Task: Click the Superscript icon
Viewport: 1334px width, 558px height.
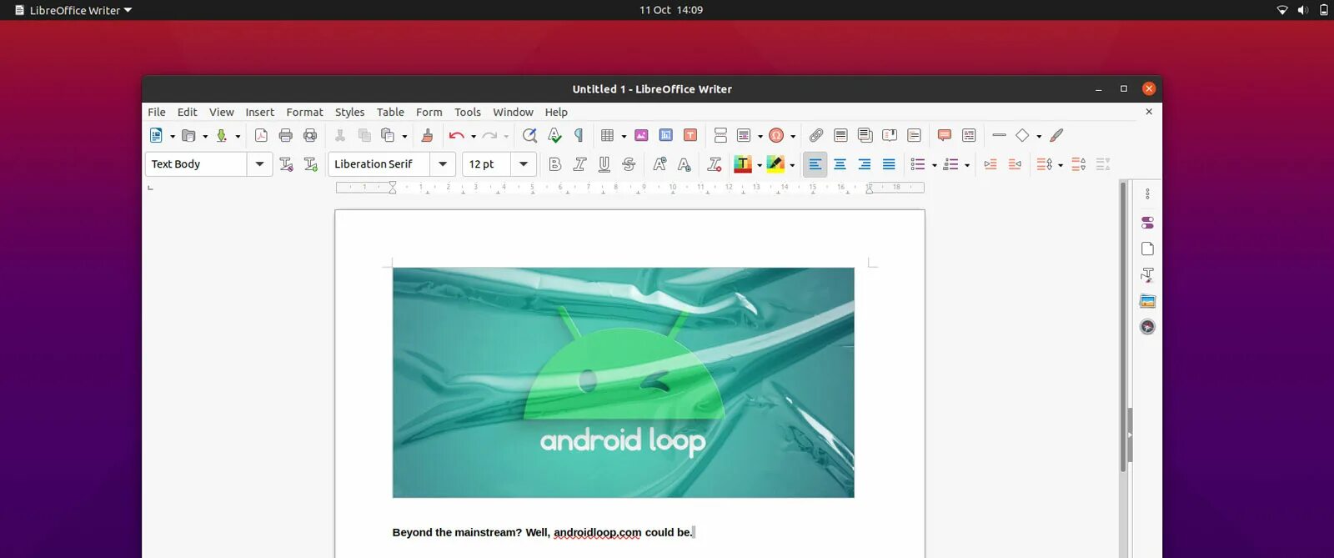Action: tap(659, 164)
